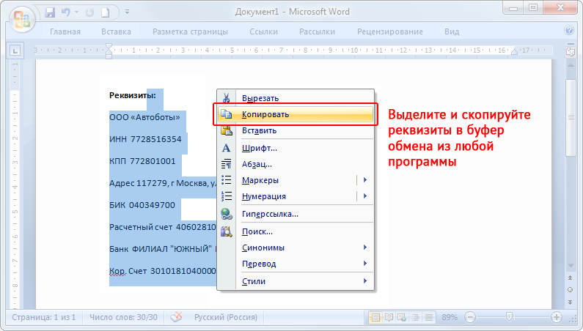Expand the Маркеры submenu arrow

(365, 180)
